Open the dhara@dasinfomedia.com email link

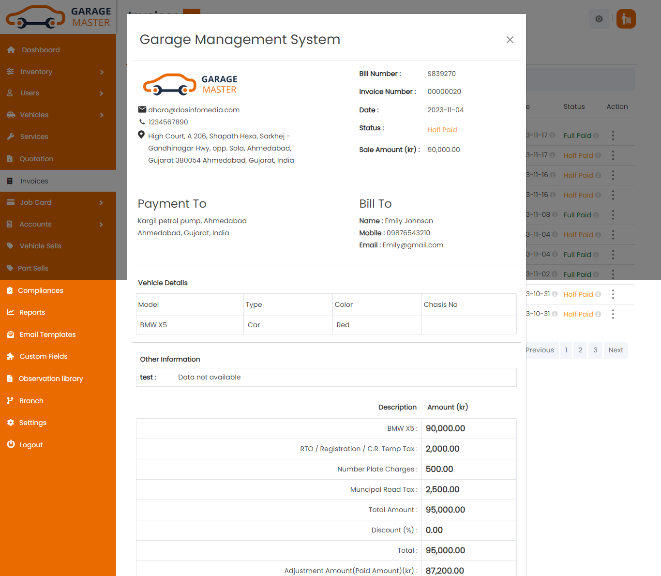pyautogui.click(x=194, y=110)
